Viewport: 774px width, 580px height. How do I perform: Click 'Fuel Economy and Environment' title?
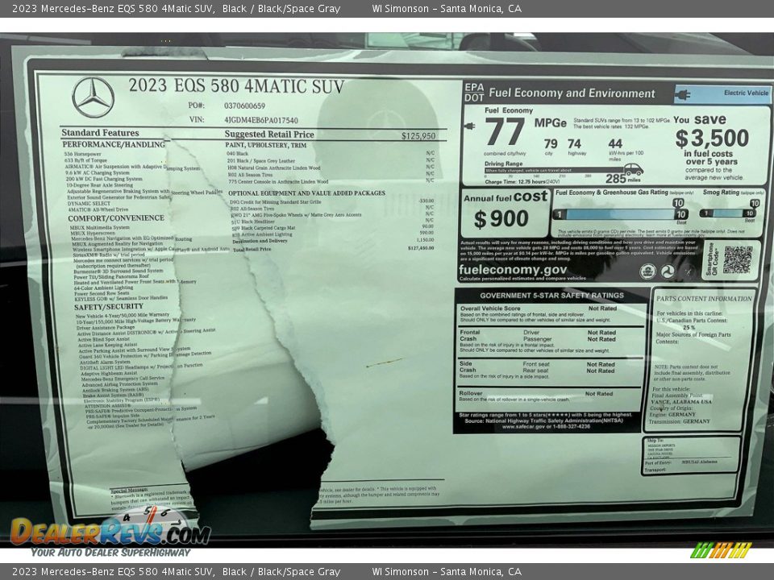coord(572,93)
